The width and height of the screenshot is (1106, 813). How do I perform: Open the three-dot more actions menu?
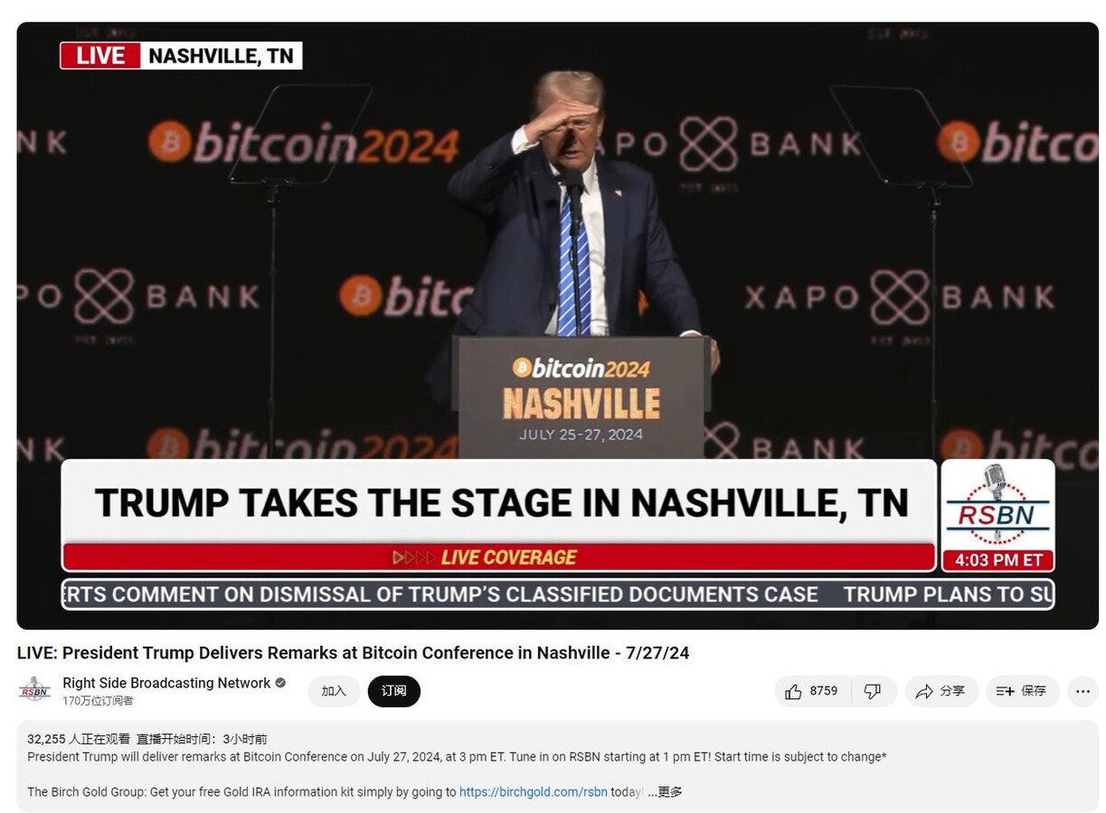click(1082, 691)
